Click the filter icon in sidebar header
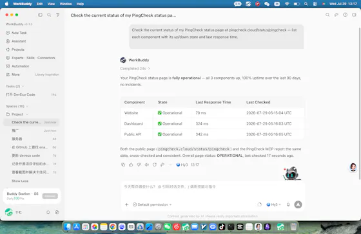 tap(58, 15)
